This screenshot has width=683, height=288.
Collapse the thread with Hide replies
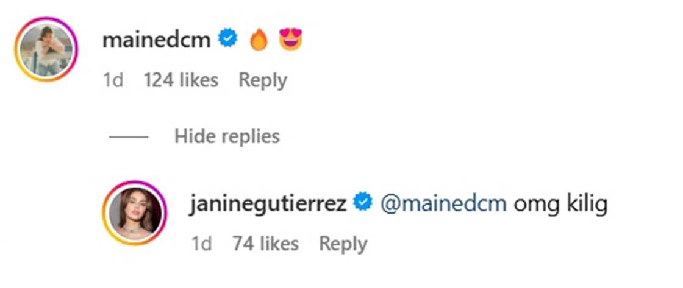pos(227,136)
